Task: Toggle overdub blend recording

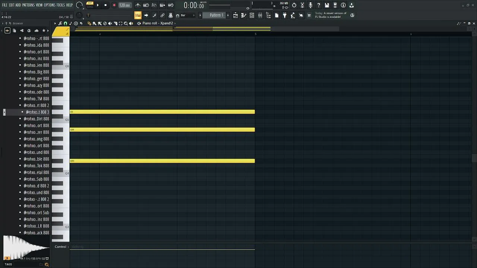Action: click(x=162, y=5)
